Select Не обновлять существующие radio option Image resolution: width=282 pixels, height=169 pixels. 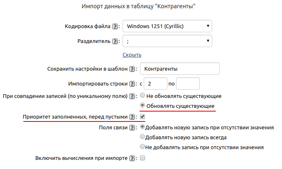point(143,96)
